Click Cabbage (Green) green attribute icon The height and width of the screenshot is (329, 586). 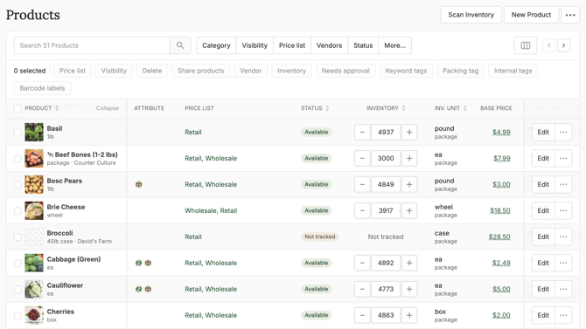pyautogui.click(x=139, y=263)
